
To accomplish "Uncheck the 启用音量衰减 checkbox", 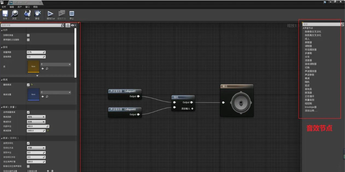I will [28, 112].
